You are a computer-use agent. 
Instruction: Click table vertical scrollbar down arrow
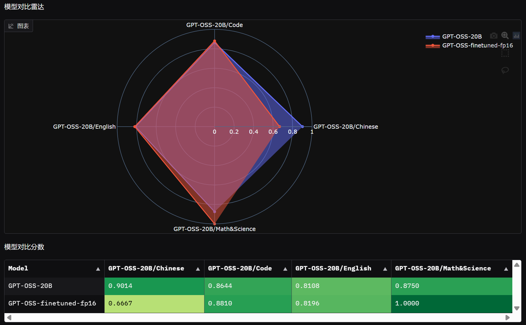pyautogui.click(x=517, y=308)
